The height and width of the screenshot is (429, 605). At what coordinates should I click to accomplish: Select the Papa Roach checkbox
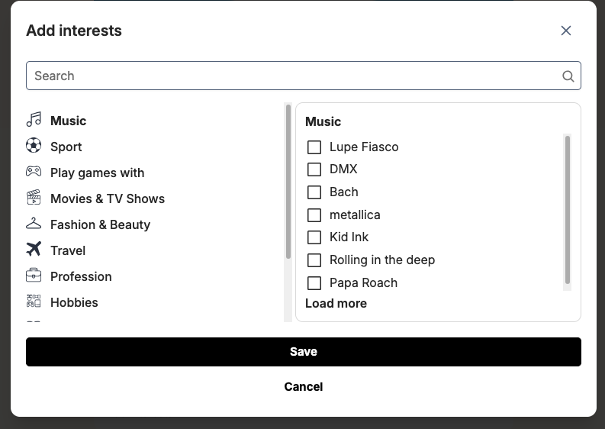(314, 282)
